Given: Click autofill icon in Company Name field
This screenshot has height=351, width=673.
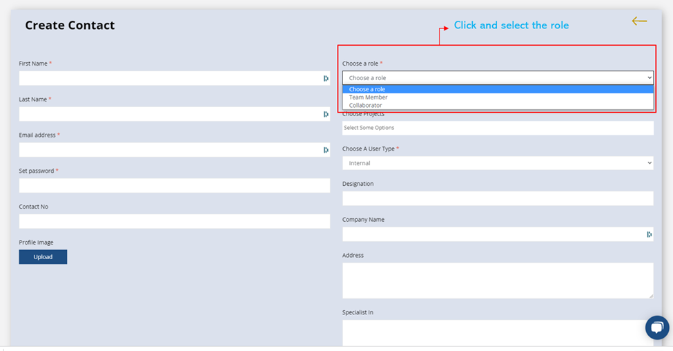Looking at the screenshot, I should pyautogui.click(x=649, y=234).
